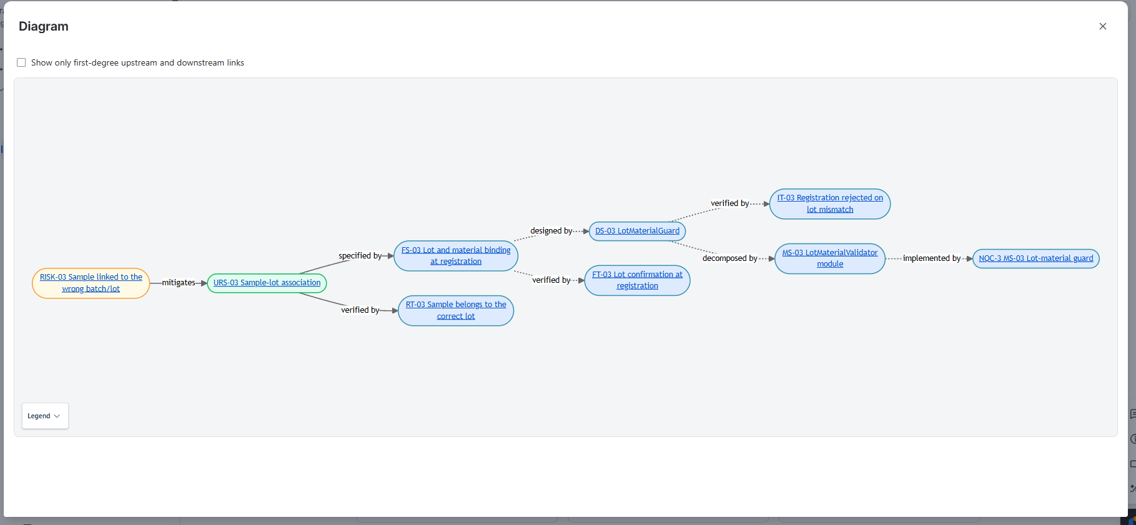Image resolution: width=1136 pixels, height=525 pixels.
Task: Open MS-03 LotMaterialValidator module node
Action: click(830, 258)
